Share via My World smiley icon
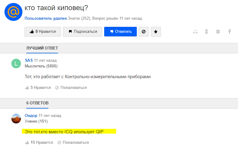The height and width of the screenshot is (150, 238). [x=195, y=32]
